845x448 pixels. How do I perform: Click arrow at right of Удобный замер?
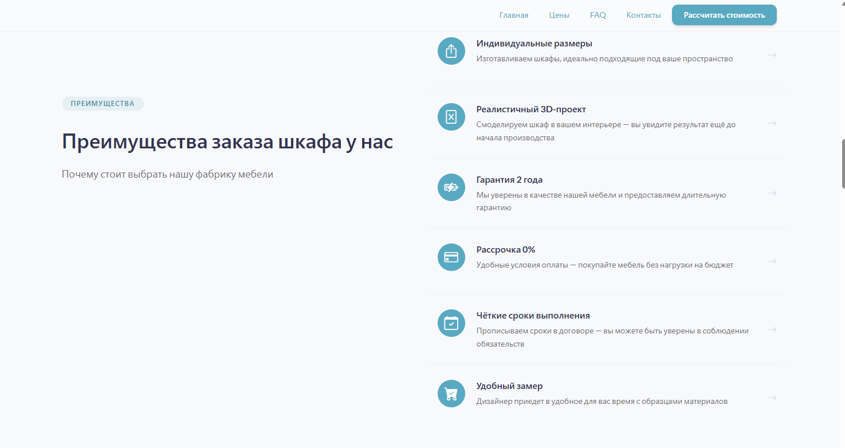point(772,398)
